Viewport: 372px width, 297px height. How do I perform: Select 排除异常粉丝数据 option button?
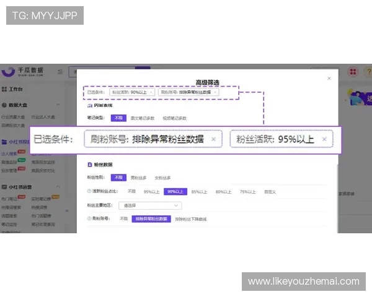pos(151,219)
